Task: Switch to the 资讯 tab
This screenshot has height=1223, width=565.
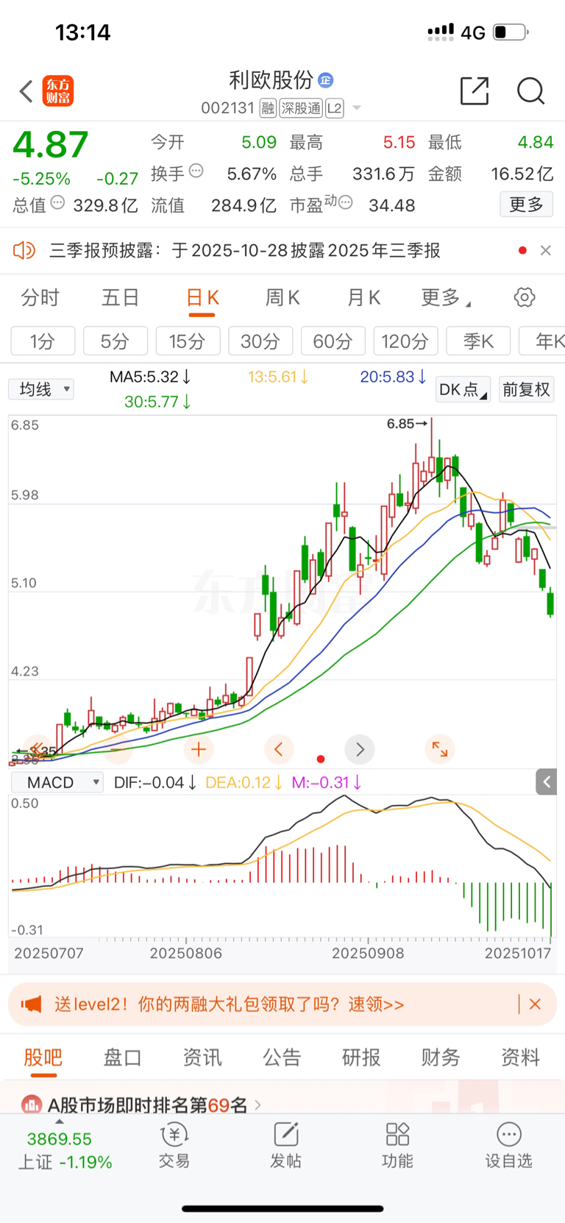Action: (202, 1057)
